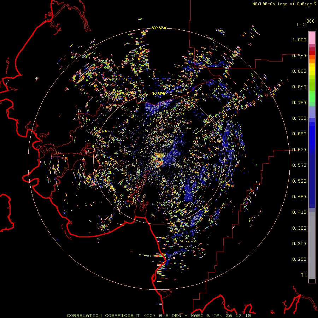Select the 0.573 legend value
318x318 pixels.
coord(299,165)
